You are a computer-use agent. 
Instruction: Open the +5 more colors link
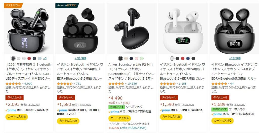pos(45,58)
